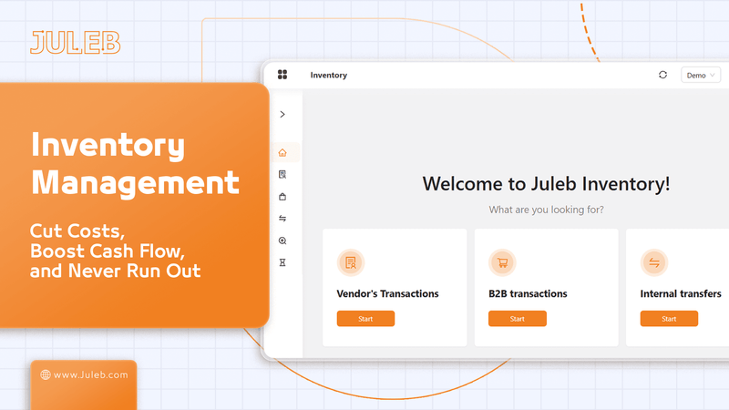Click the refresh icon in header
Viewport: 729px width, 410px height.
pyautogui.click(x=662, y=75)
